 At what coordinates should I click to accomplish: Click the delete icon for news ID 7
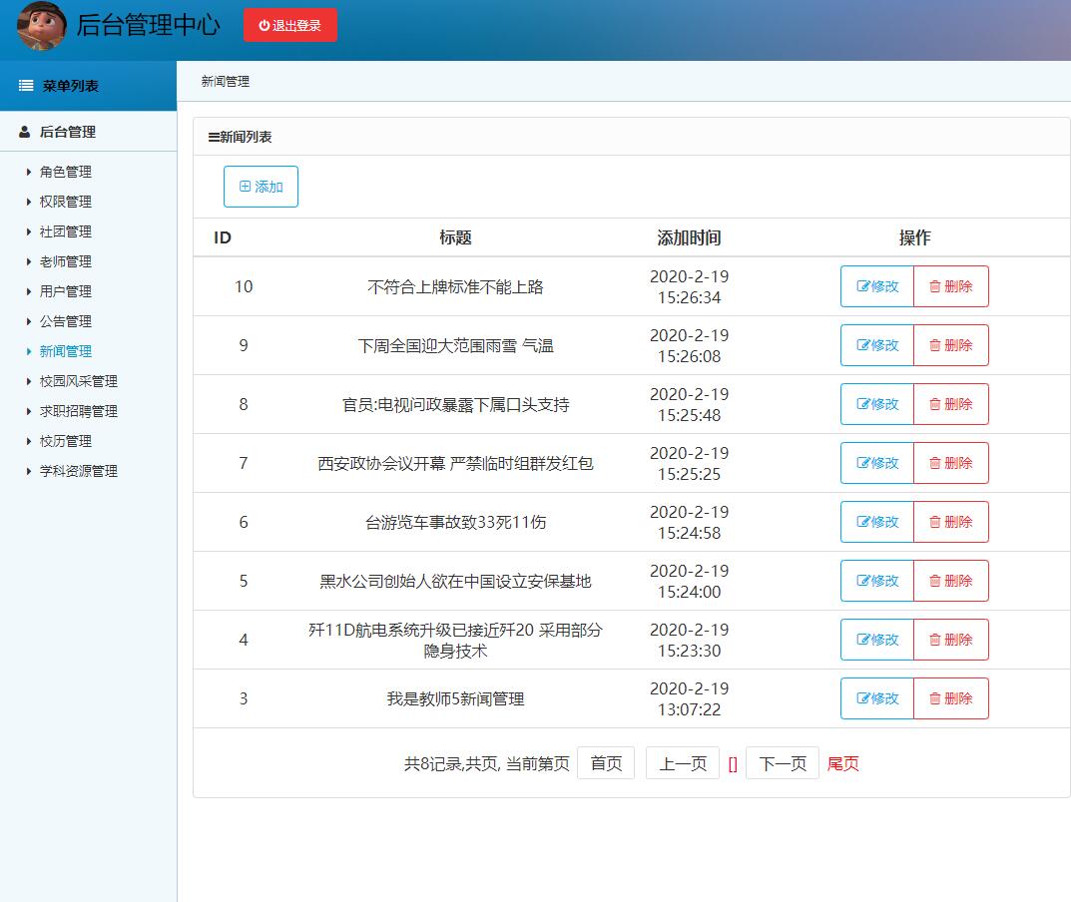tap(937, 463)
